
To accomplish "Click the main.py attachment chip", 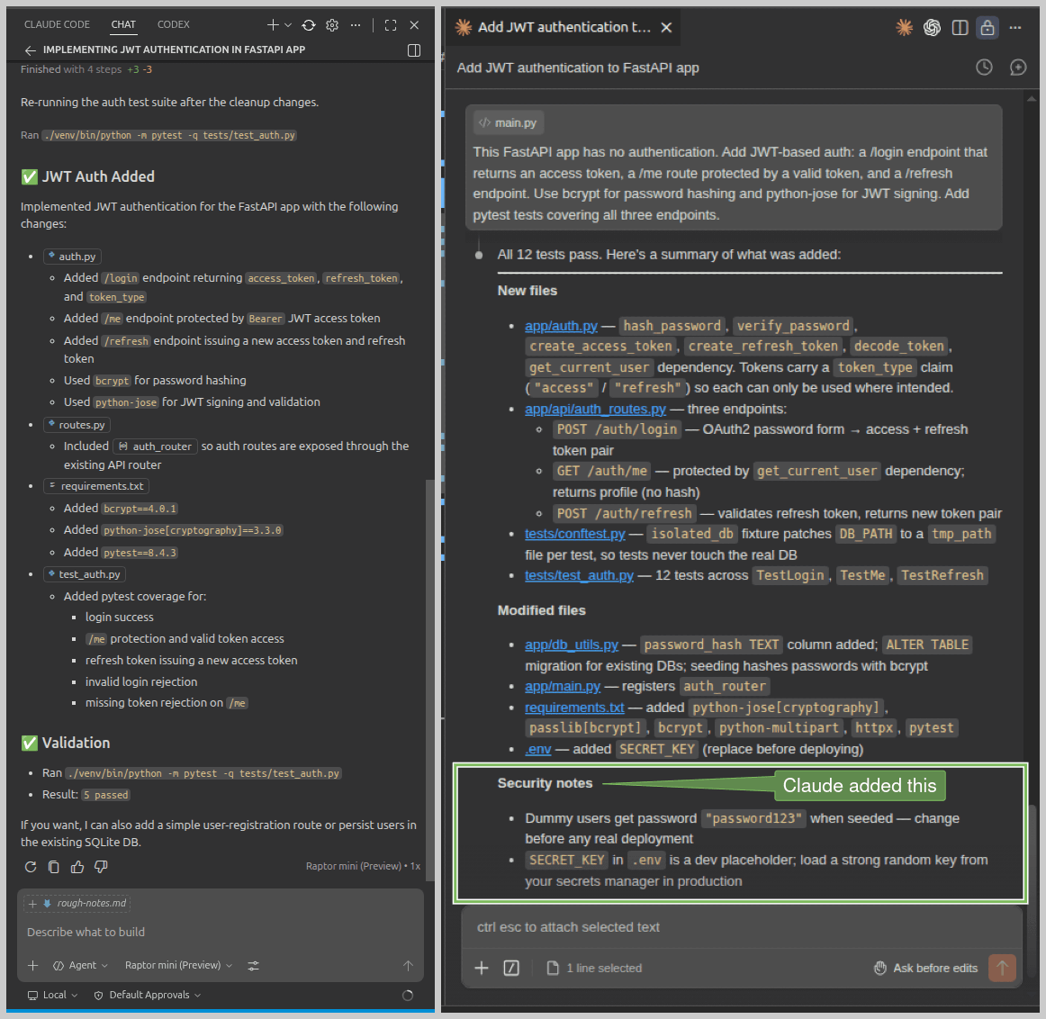I will click(x=509, y=122).
